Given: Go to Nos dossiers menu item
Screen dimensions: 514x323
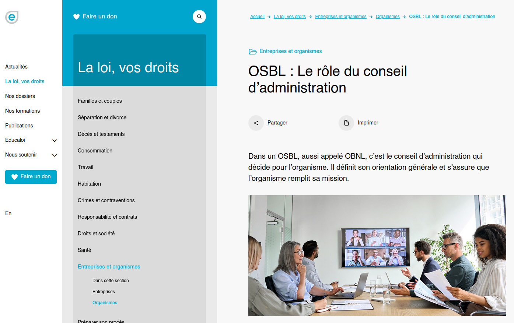Looking at the screenshot, I should pyautogui.click(x=20, y=96).
